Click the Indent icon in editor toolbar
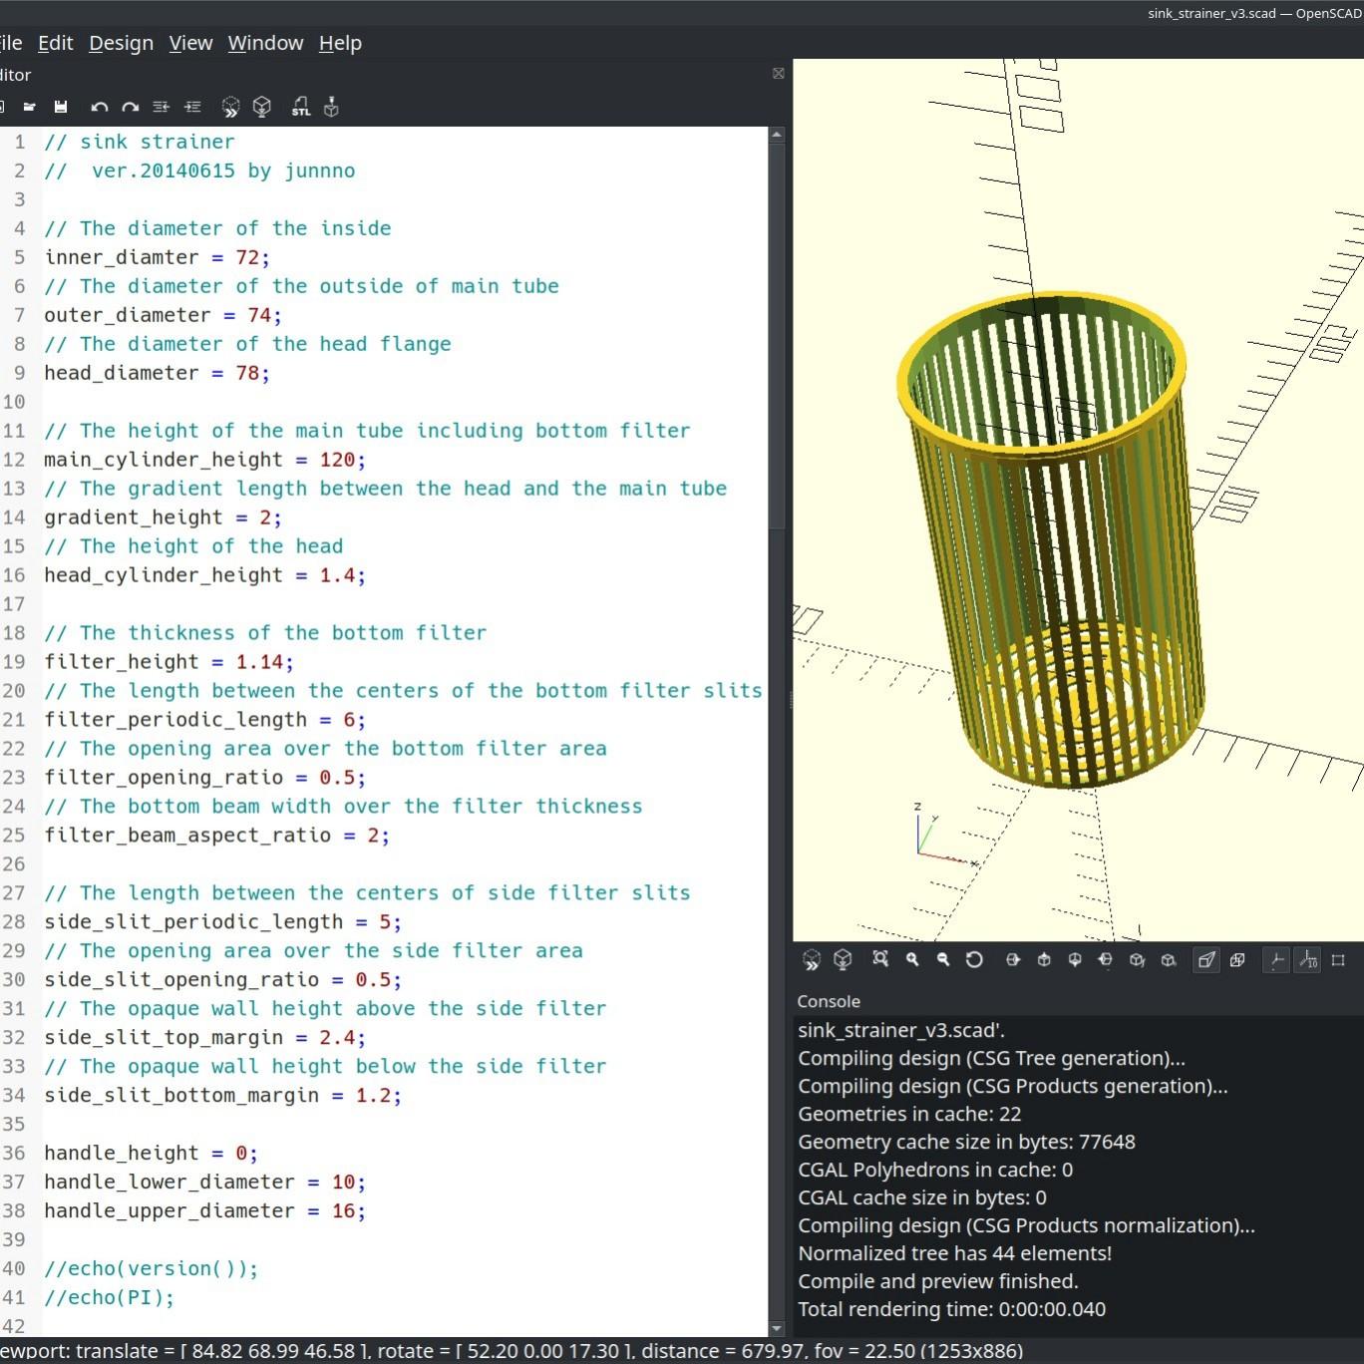Screen dimensions: 1364x1364 pyautogui.click(x=192, y=107)
